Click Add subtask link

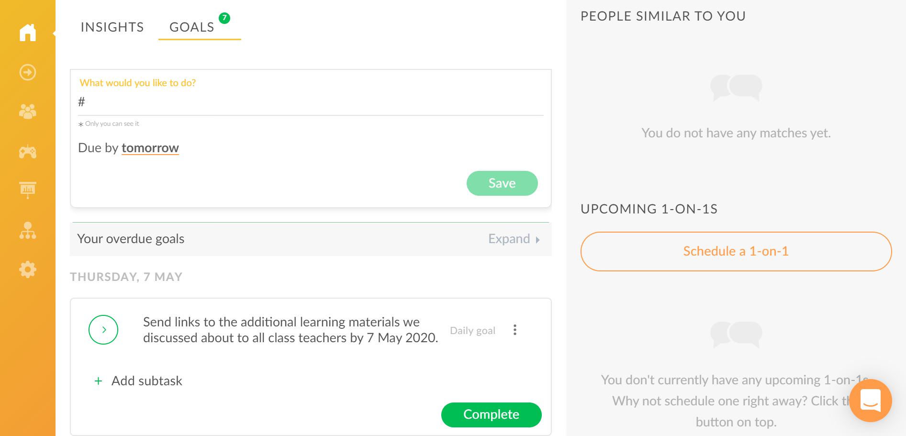coord(147,381)
